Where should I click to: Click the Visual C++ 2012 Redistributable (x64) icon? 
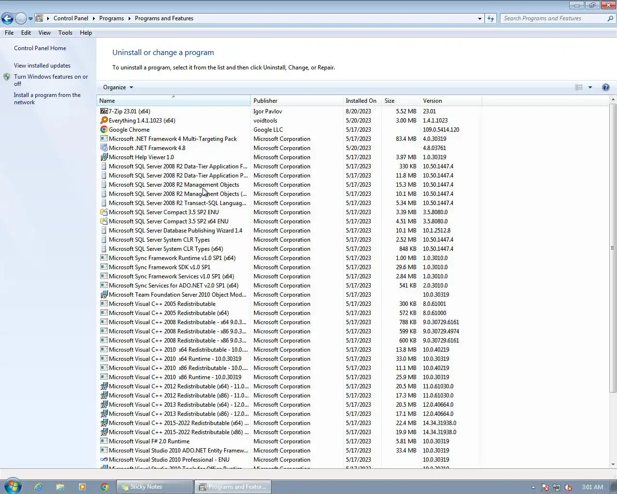tap(104, 386)
